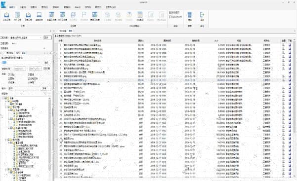Switch to the inactive document tab above the table
This screenshot has width=297, height=181.
63,31
